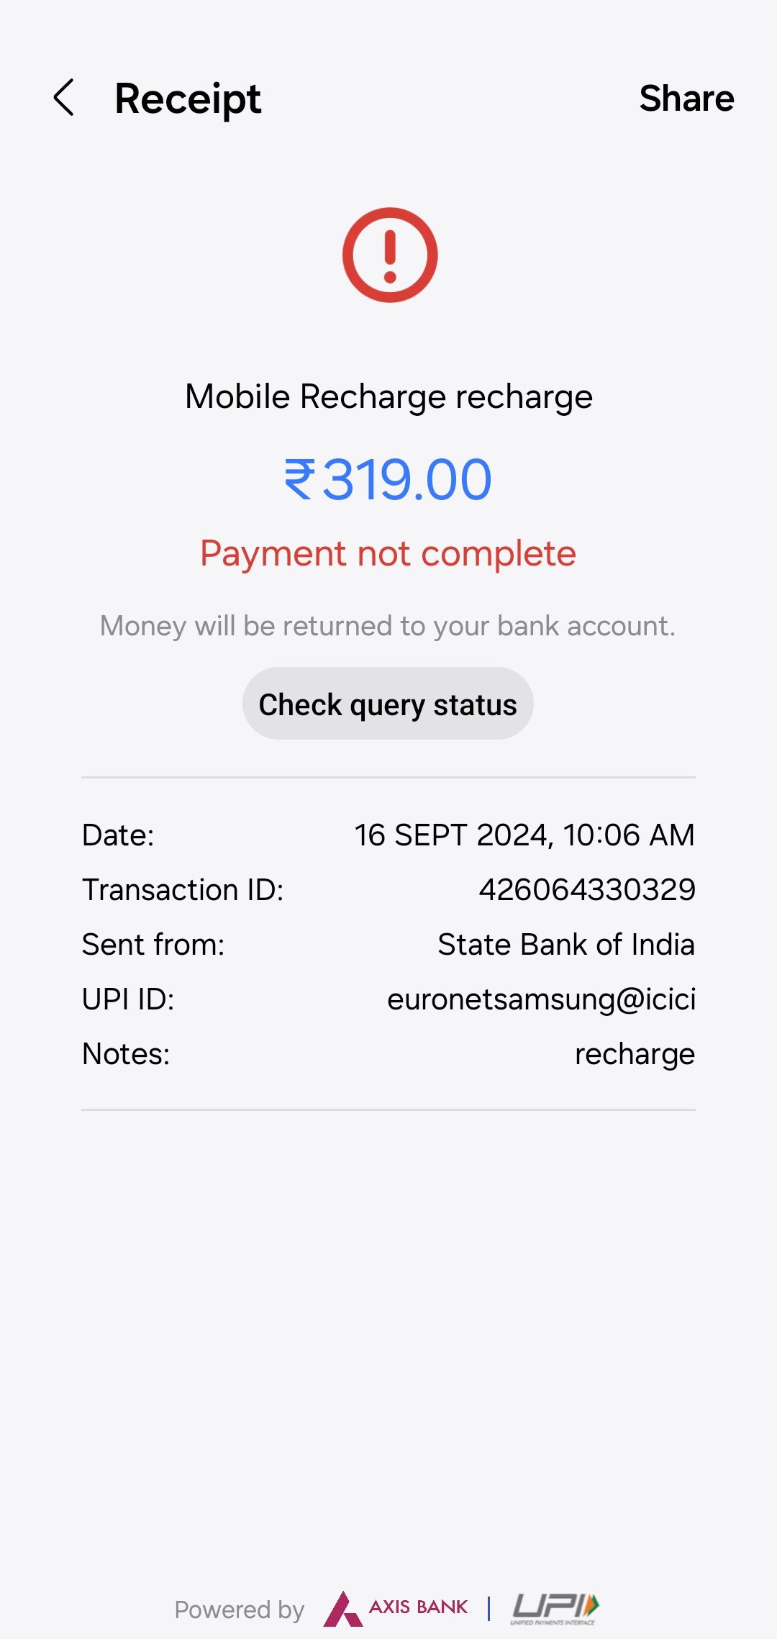Click the red payment alert icon

coord(390,255)
